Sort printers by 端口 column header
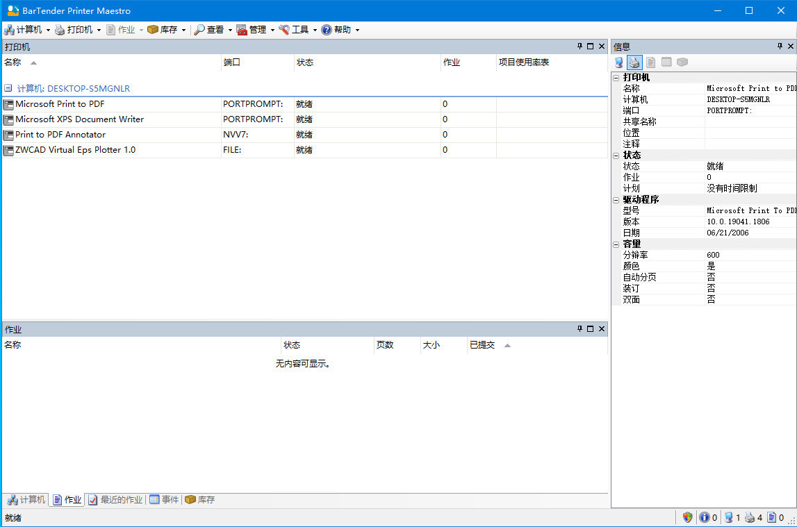The width and height of the screenshot is (797, 527). tap(232, 62)
